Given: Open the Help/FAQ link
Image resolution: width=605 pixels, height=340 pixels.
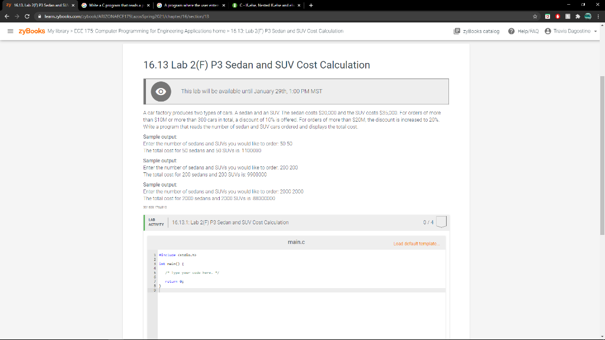Looking at the screenshot, I should click(x=528, y=31).
